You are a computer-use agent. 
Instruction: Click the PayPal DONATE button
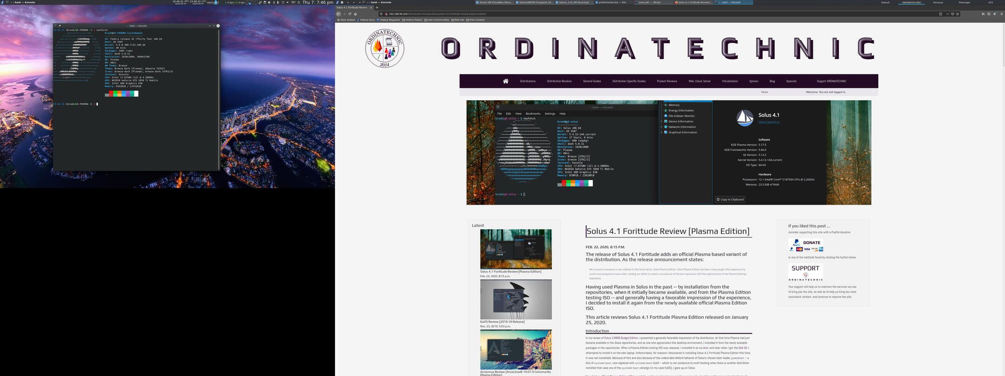805,246
